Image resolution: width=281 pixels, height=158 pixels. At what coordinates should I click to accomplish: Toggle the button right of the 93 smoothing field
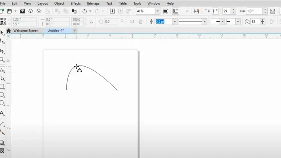[263, 22]
